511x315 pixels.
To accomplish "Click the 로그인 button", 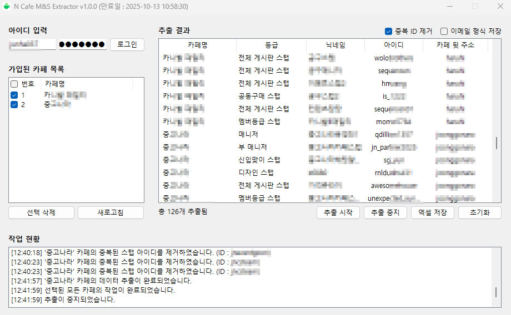I will 127,44.
